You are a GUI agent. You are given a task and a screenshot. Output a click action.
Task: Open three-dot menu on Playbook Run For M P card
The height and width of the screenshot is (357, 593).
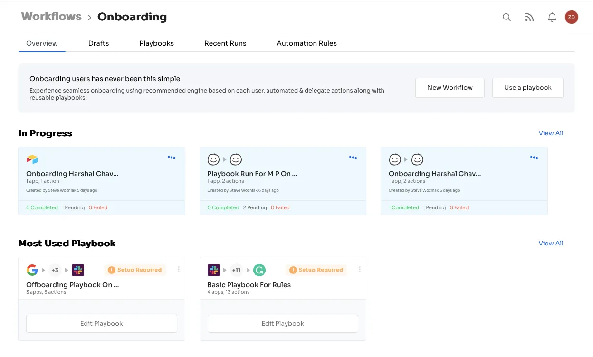pos(353,158)
